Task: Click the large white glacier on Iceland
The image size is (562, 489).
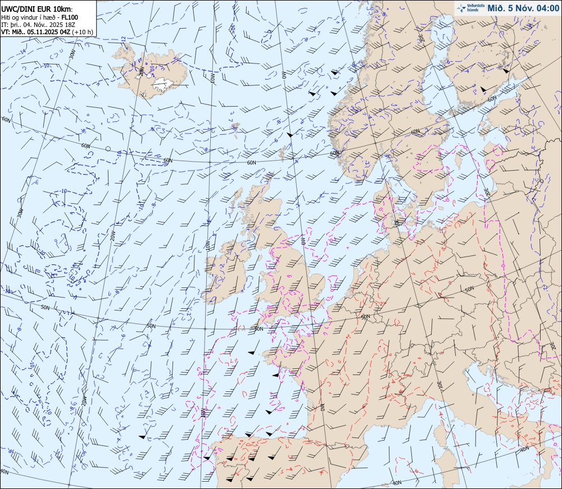Action: click(x=164, y=85)
